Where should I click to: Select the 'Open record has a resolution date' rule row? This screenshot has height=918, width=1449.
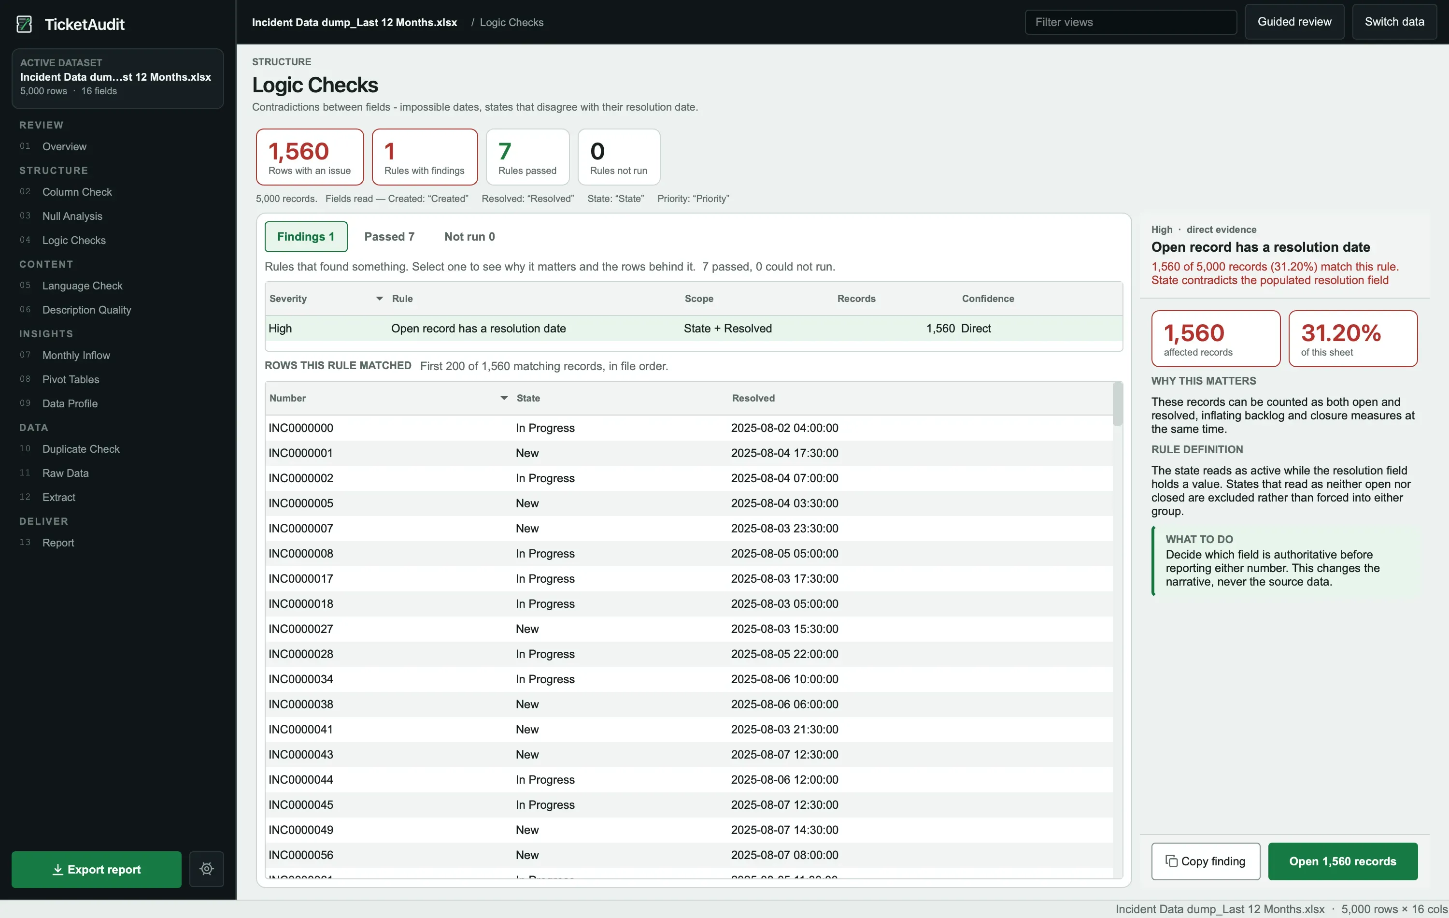pyautogui.click(x=694, y=328)
